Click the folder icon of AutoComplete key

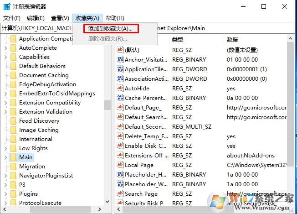pyautogui.click(x=14, y=48)
